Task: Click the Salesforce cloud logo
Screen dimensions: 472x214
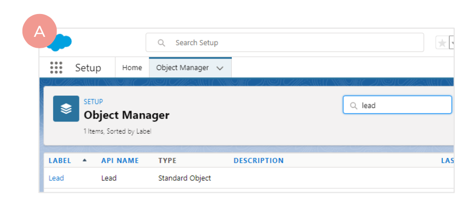Action: coord(60,43)
